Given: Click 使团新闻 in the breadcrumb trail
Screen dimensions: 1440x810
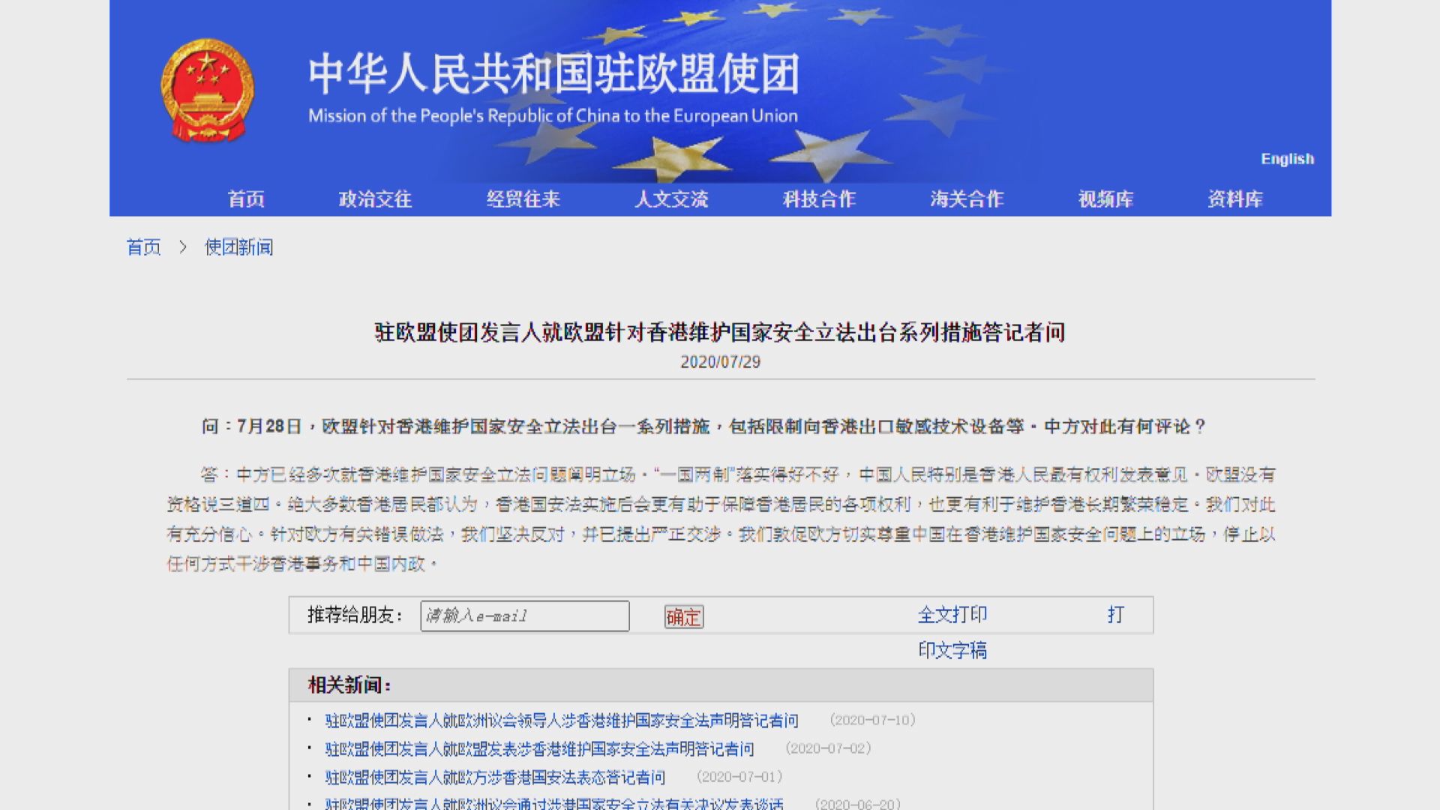Looking at the screenshot, I should coord(239,247).
